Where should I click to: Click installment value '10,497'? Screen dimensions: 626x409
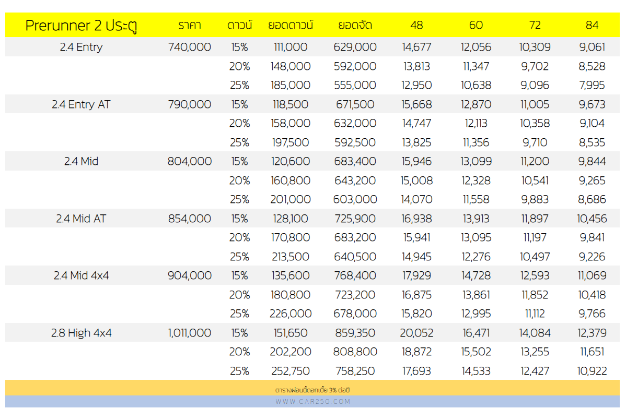click(x=535, y=257)
